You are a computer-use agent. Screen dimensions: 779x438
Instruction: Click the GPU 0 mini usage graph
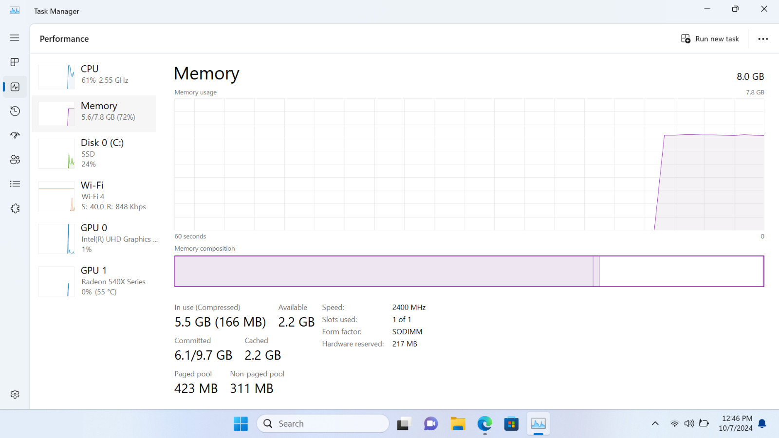point(56,239)
